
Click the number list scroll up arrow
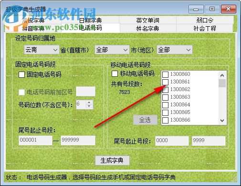222,75
